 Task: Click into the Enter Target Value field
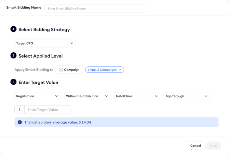[47, 109]
